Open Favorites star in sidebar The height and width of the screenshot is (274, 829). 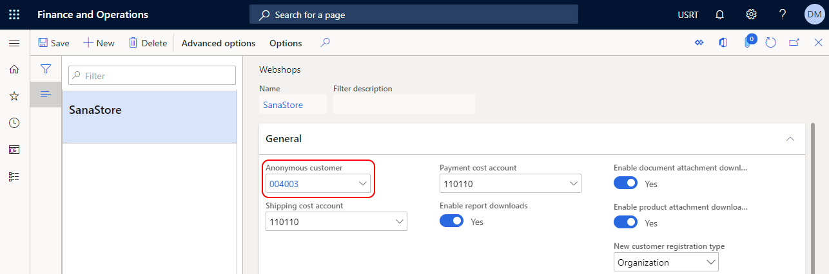click(14, 96)
